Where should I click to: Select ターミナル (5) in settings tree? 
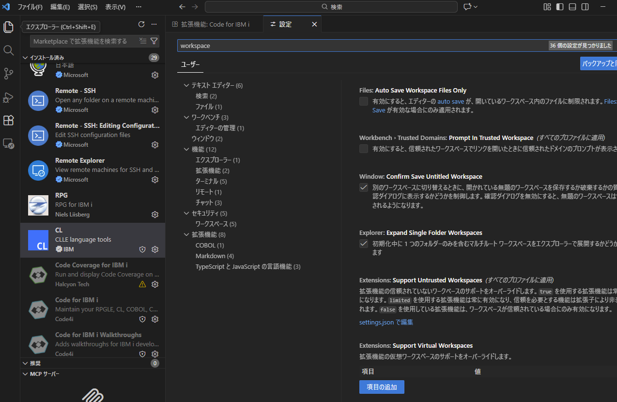(211, 181)
